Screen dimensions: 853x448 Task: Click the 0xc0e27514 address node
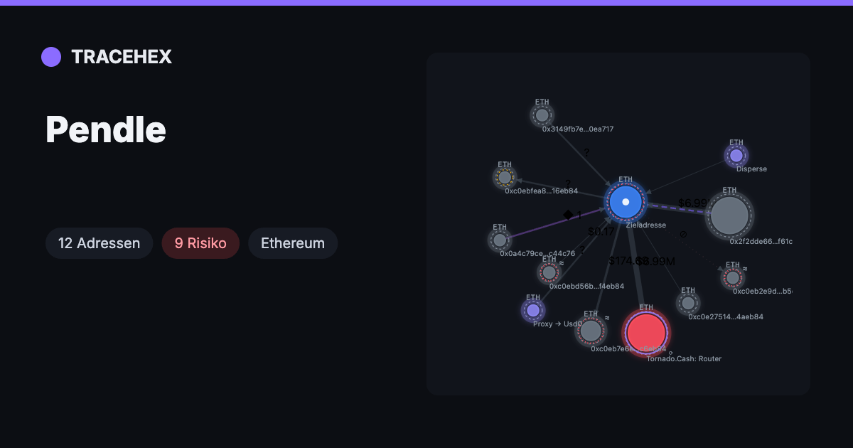tap(687, 303)
